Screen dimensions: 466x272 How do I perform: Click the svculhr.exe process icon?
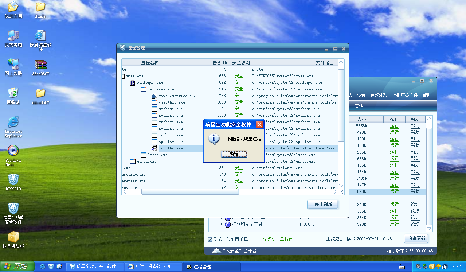[x=154, y=148]
